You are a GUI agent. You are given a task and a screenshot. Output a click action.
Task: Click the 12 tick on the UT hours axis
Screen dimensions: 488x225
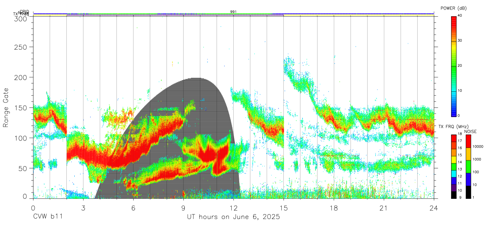(x=234, y=208)
